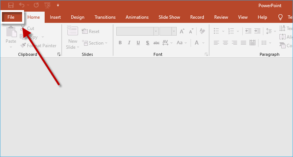This screenshot has width=293, height=157.
Task: Click the Cut button
Action: tap(27, 28)
